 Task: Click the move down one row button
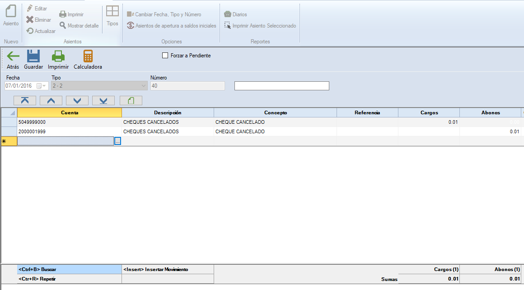(77, 100)
